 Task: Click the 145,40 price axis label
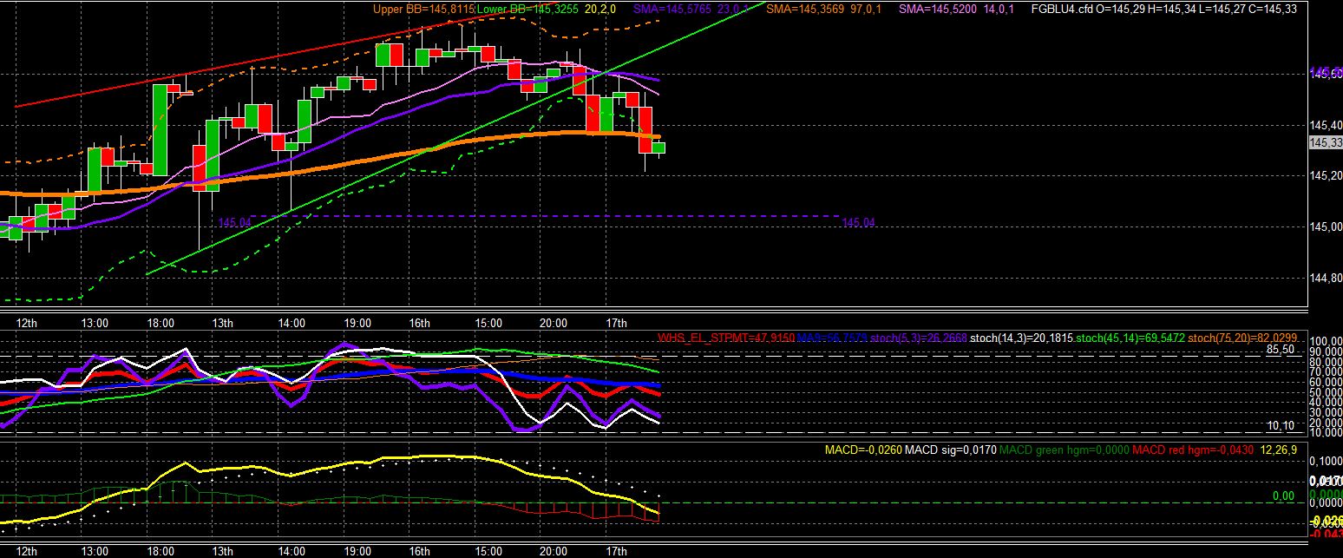pyautogui.click(x=1325, y=125)
